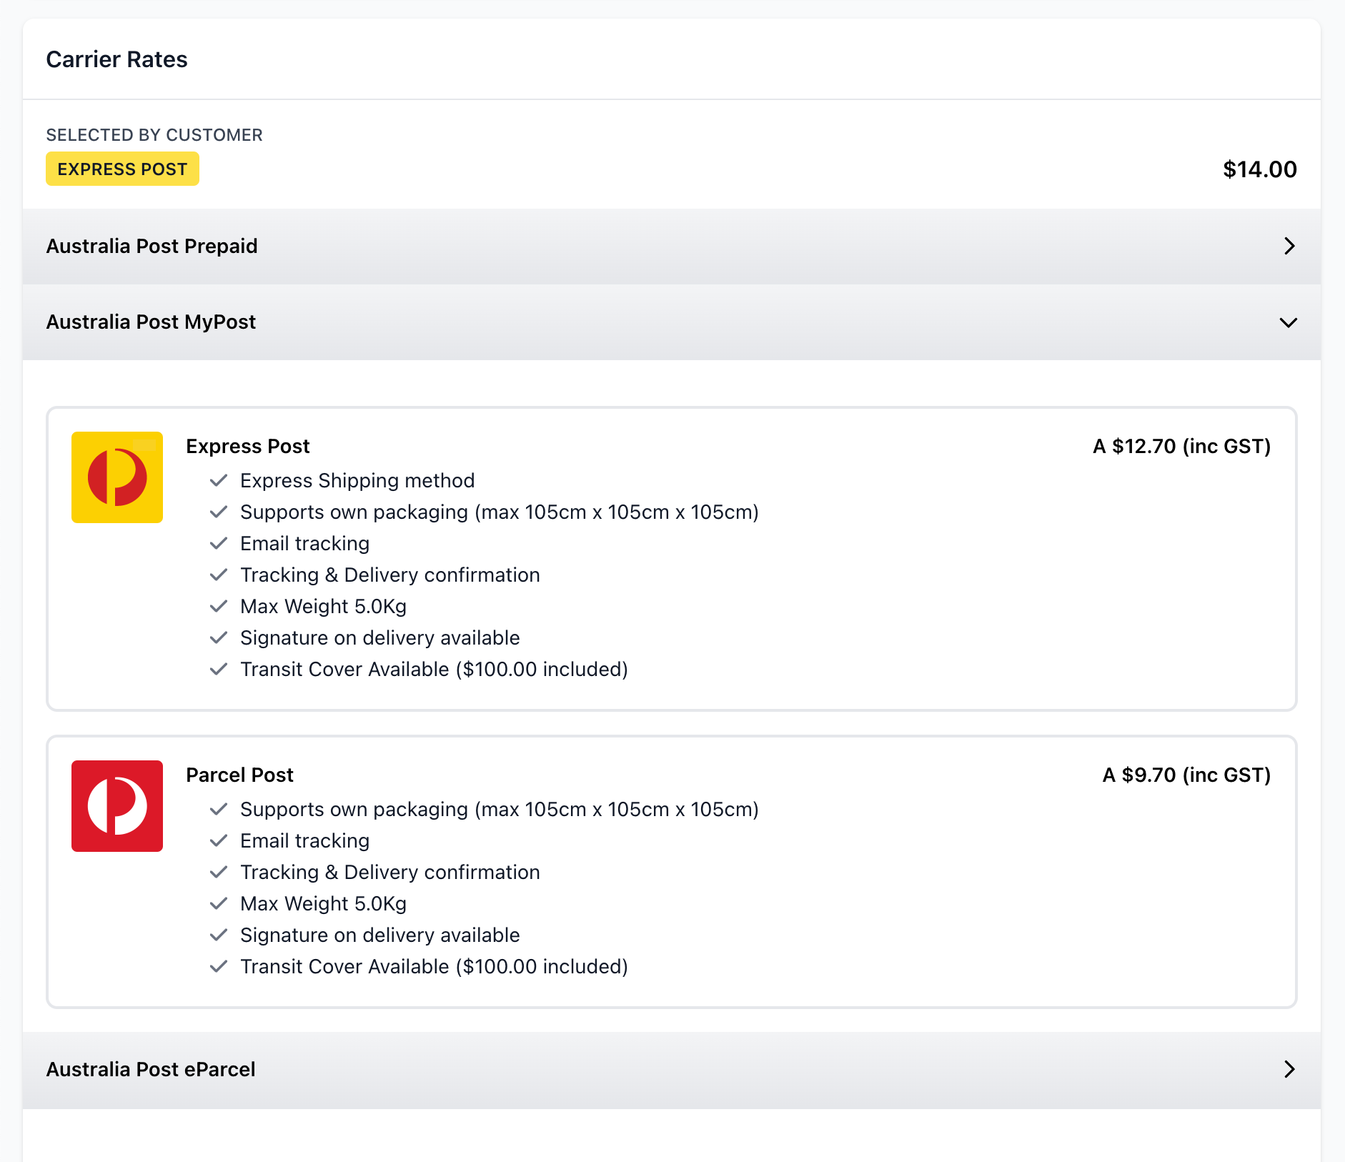This screenshot has width=1345, height=1162.
Task: Click the $14.00 customer selected rate
Action: (x=1259, y=169)
